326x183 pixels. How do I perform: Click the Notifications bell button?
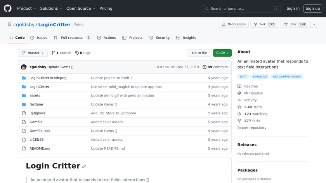point(234,24)
